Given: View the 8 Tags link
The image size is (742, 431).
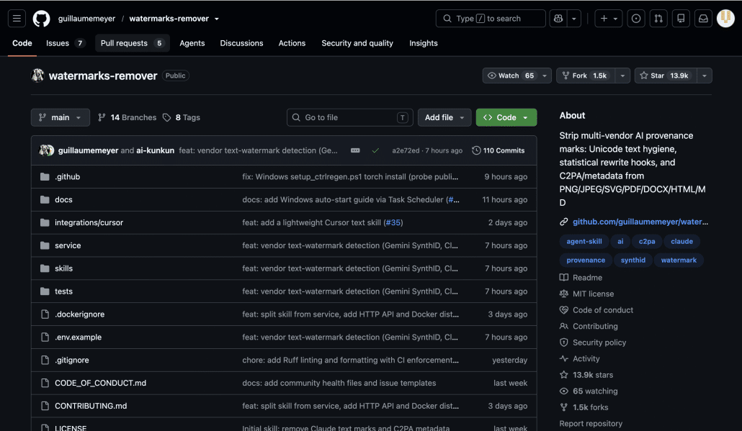Looking at the screenshot, I should click(x=182, y=117).
